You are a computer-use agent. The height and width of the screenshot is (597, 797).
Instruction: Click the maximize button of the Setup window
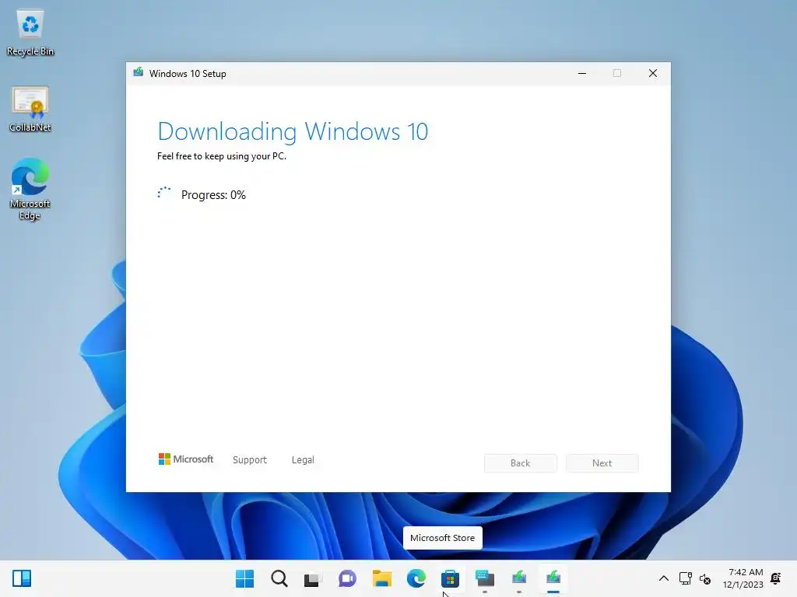(617, 73)
